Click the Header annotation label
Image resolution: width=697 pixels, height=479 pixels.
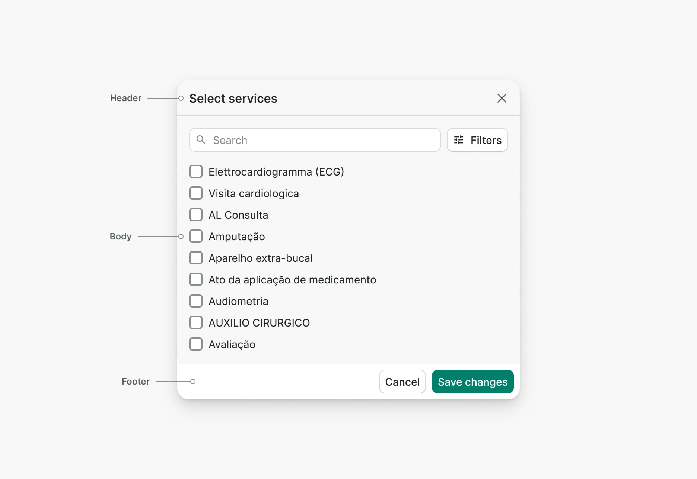pyautogui.click(x=125, y=98)
